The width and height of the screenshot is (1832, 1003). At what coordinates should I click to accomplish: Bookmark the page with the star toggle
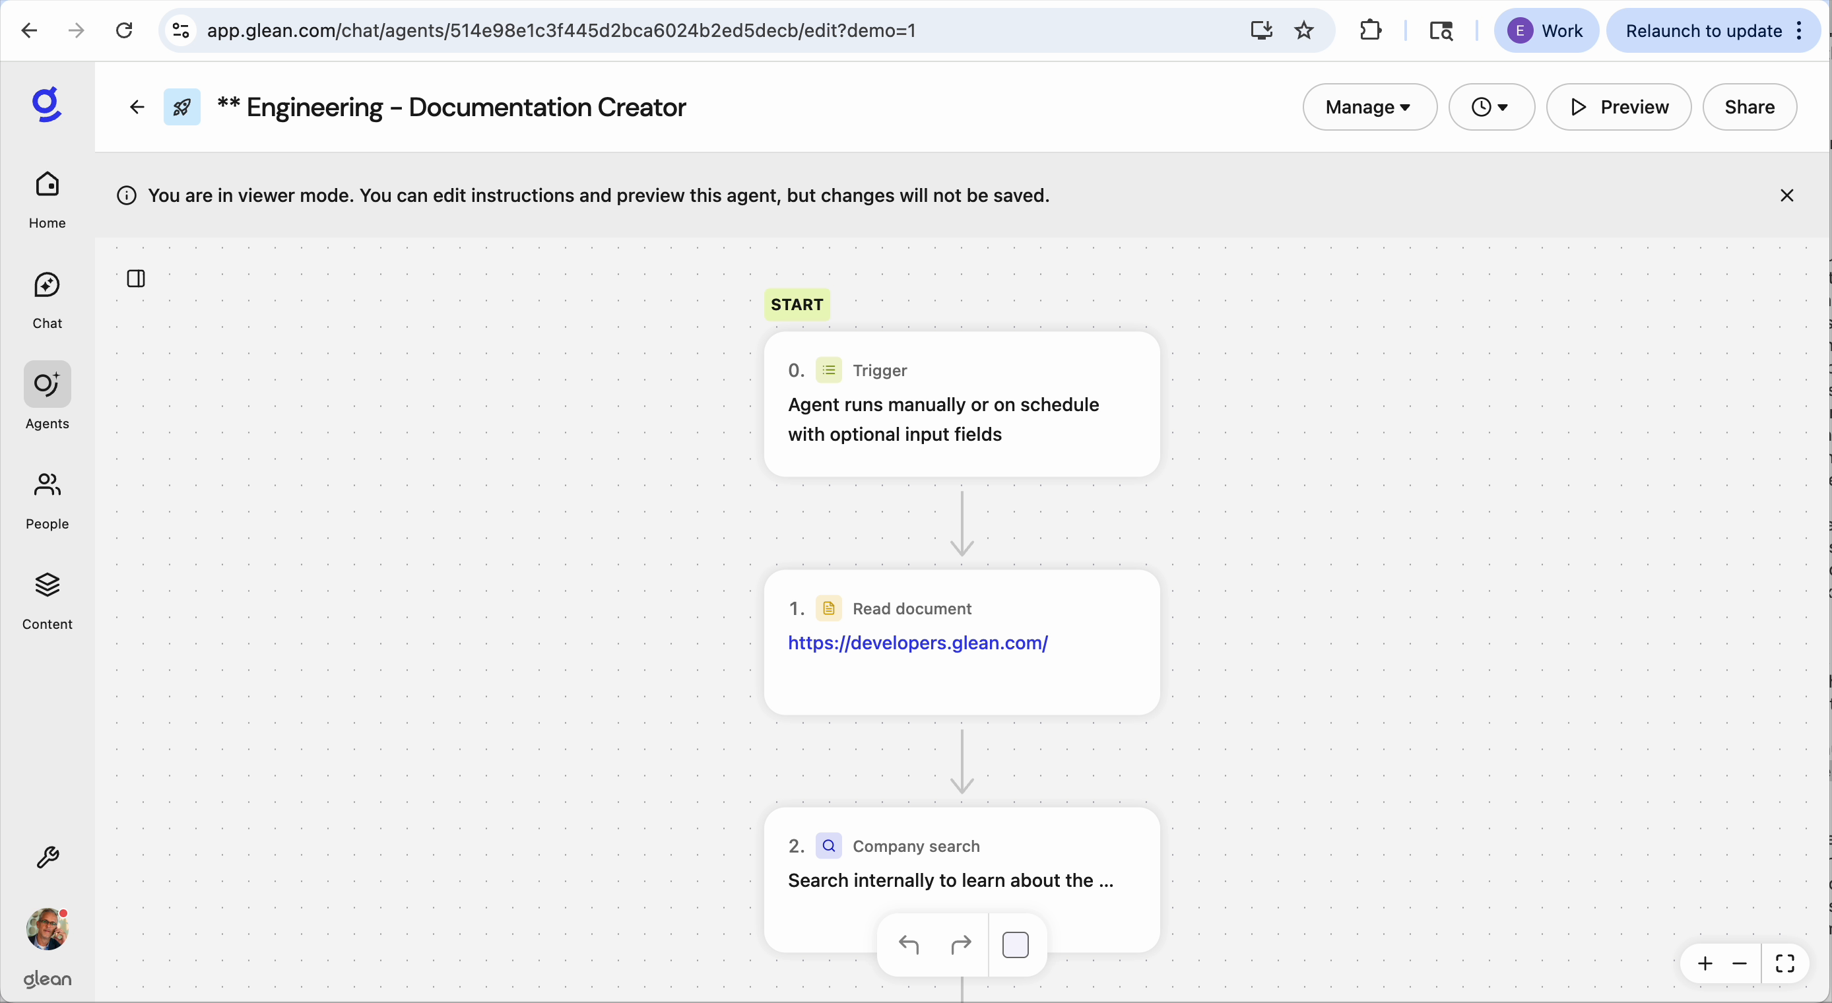(x=1304, y=30)
